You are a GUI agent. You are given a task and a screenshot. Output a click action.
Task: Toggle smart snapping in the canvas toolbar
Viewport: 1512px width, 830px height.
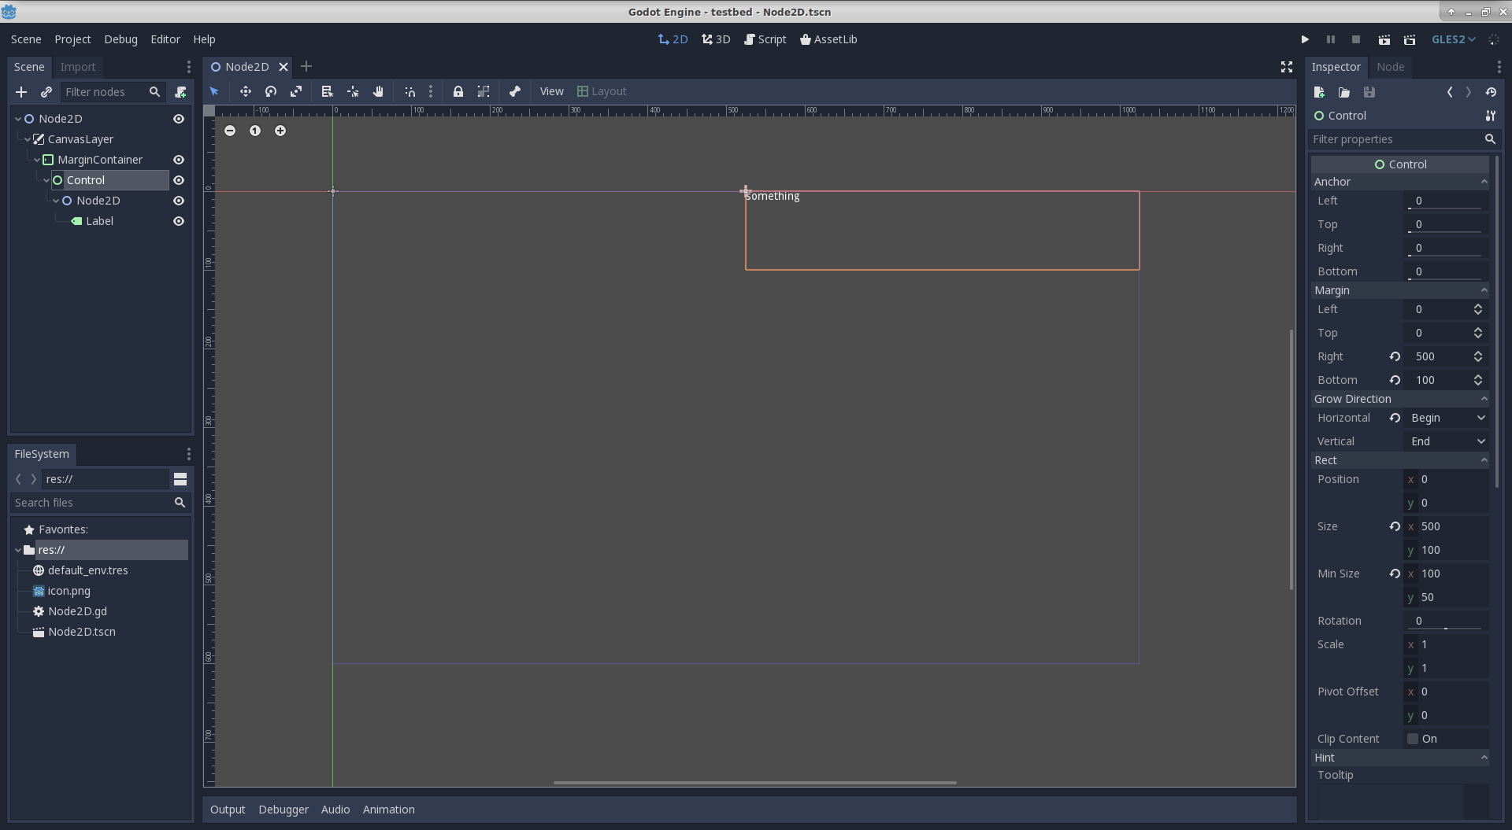point(409,91)
